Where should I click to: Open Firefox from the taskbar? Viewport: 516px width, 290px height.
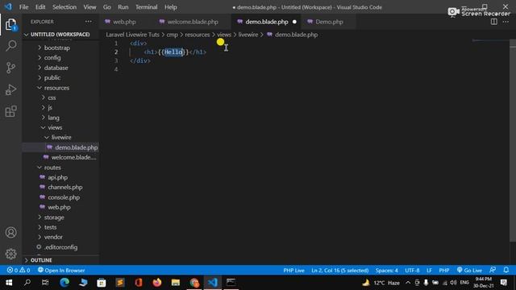(157, 283)
